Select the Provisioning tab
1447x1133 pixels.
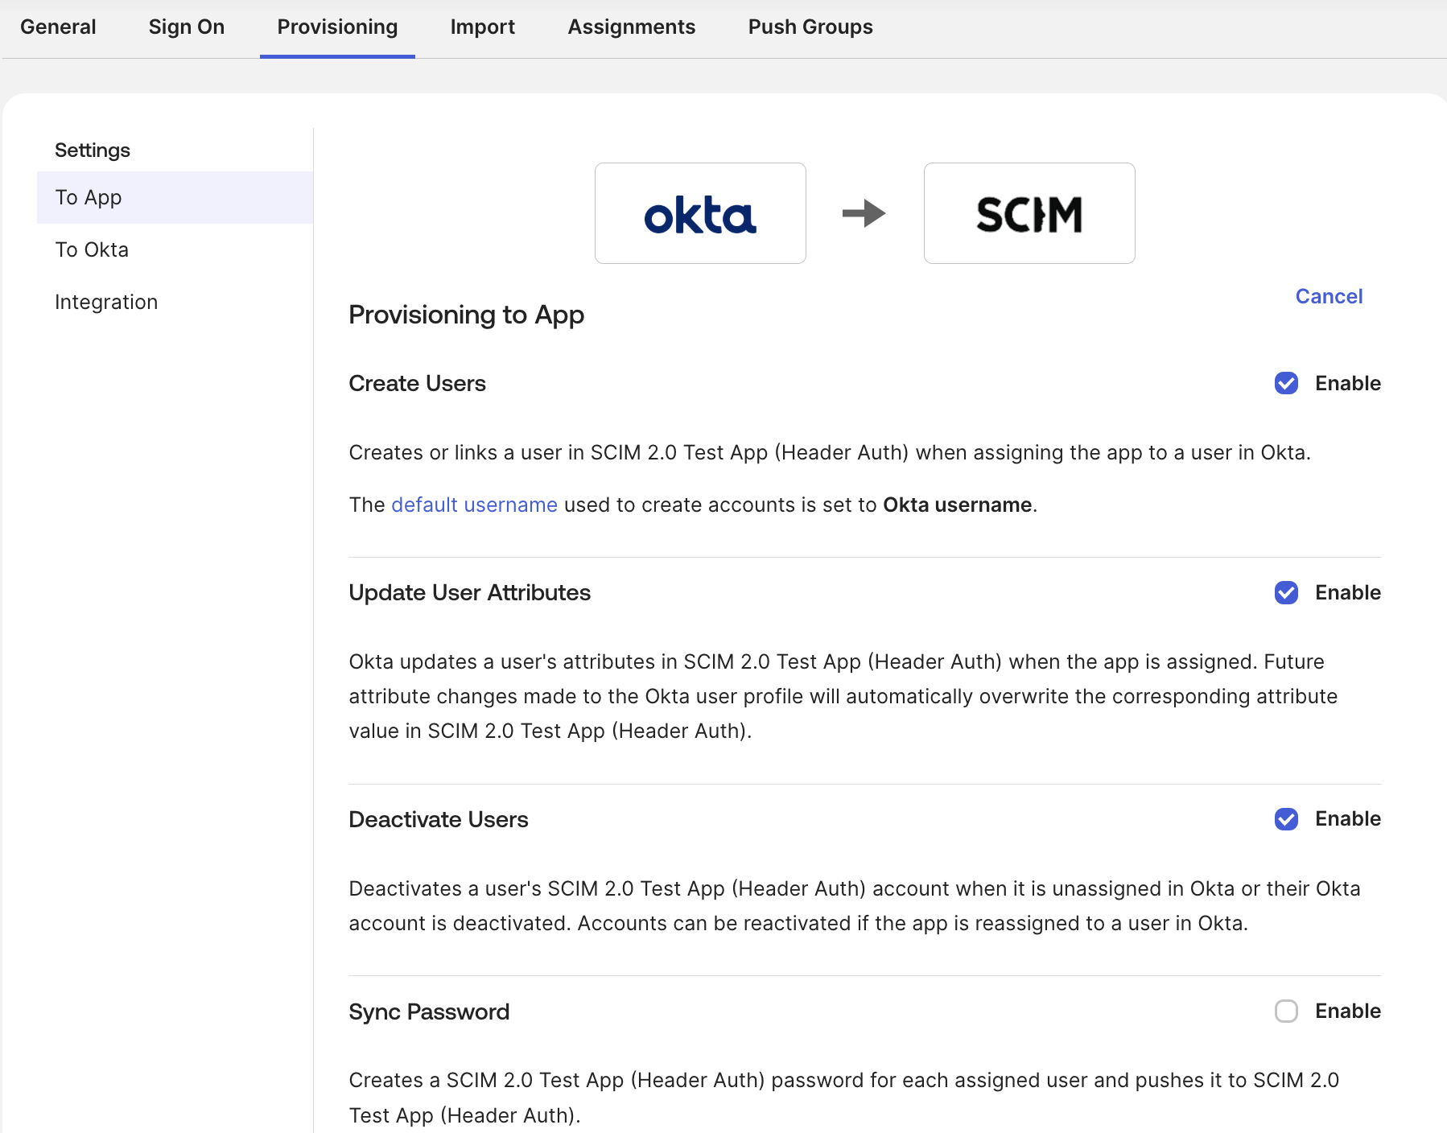[x=336, y=27]
